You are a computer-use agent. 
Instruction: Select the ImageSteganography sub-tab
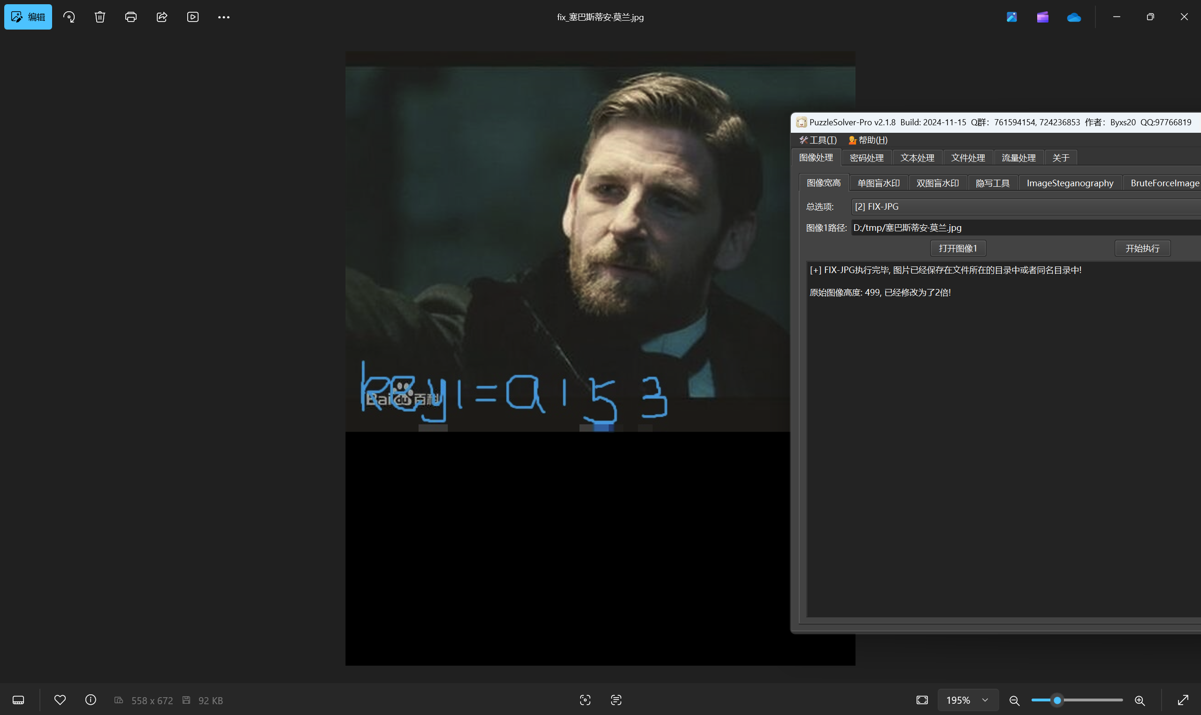(1070, 183)
